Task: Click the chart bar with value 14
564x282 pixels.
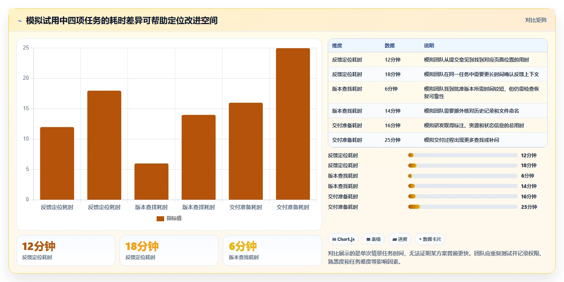Action: coord(199,157)
